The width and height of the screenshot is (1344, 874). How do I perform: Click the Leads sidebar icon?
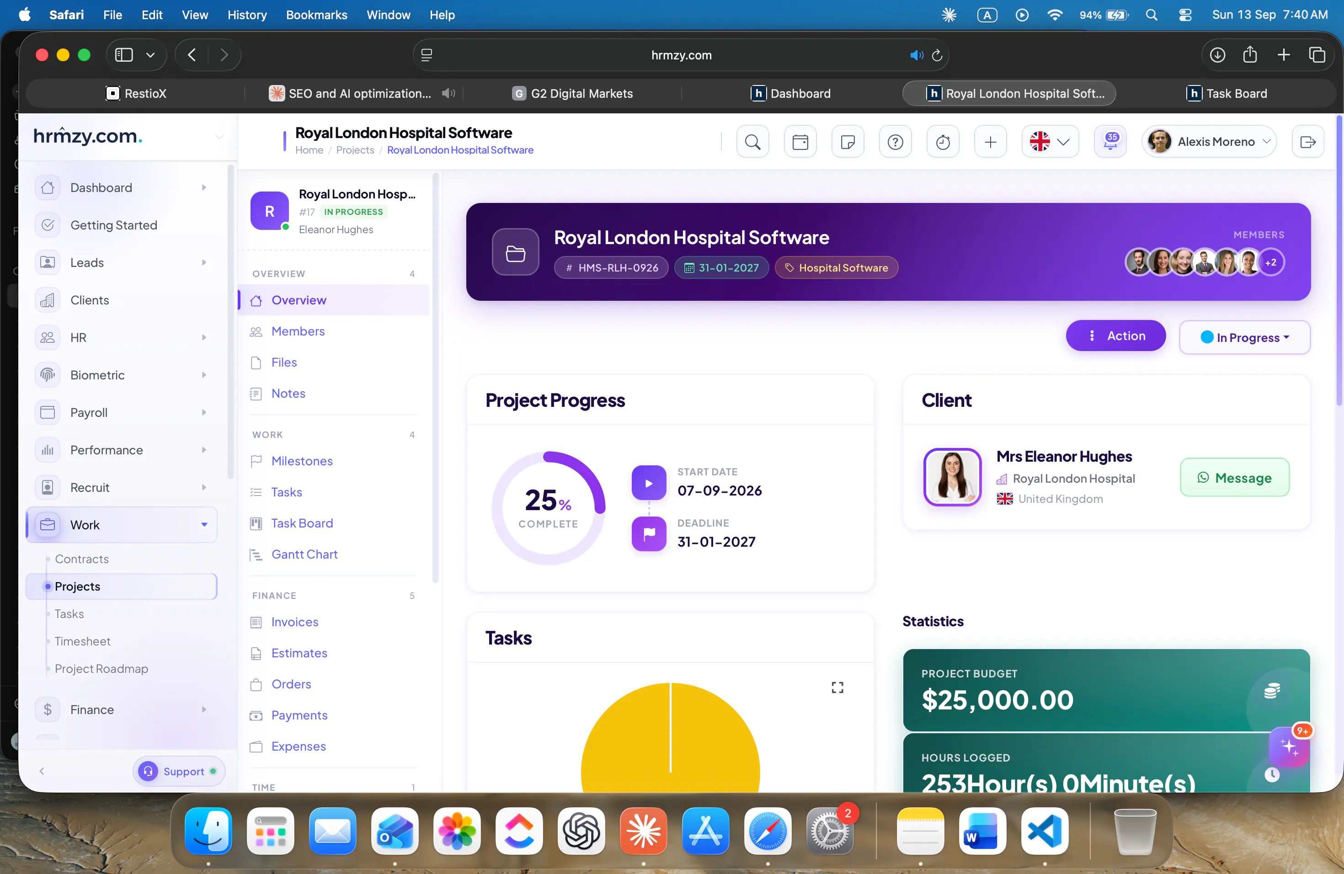pos(48,262)
